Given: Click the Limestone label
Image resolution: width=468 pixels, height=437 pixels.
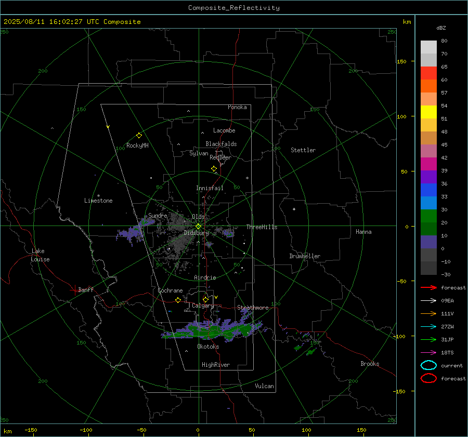Looking at the screenshot, I should [x=98, y=201].
